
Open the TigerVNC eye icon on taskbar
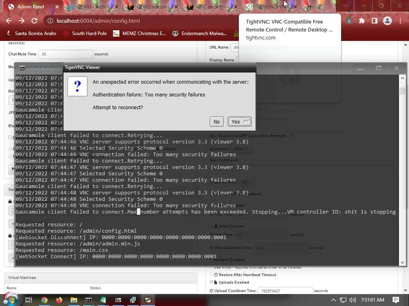148,300
